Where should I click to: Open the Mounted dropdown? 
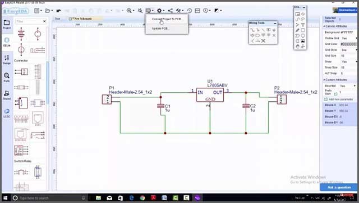(x=347, y=85)
